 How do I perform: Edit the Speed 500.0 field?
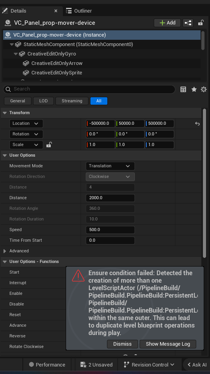coord(110,230)
